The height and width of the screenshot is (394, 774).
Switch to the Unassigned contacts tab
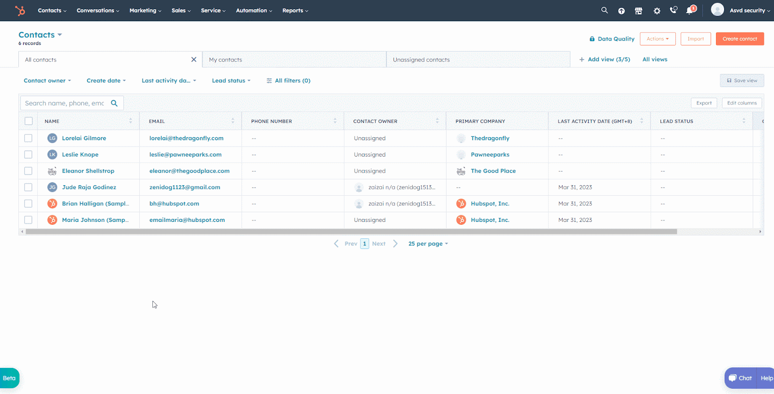pyautogui.click(x=478, y=59)
